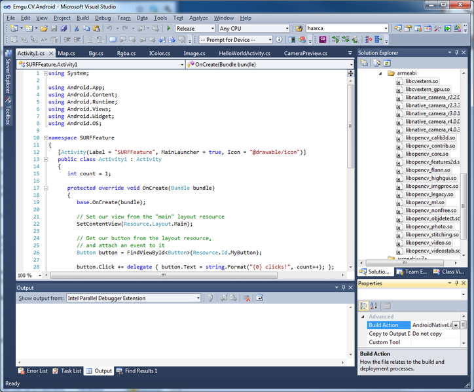Click the code editor horizontal scrollbar
474x392 pixels.
[164, 276]
